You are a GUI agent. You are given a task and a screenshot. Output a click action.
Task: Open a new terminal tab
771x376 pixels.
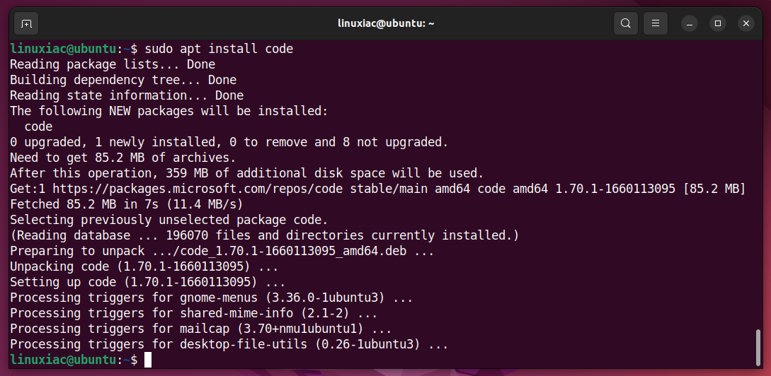pyautogui.click(x=27, y=23)
